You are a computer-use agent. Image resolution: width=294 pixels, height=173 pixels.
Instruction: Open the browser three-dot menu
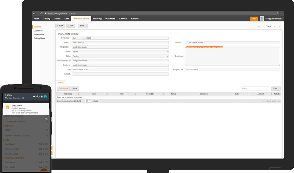[x=282, y=13]
